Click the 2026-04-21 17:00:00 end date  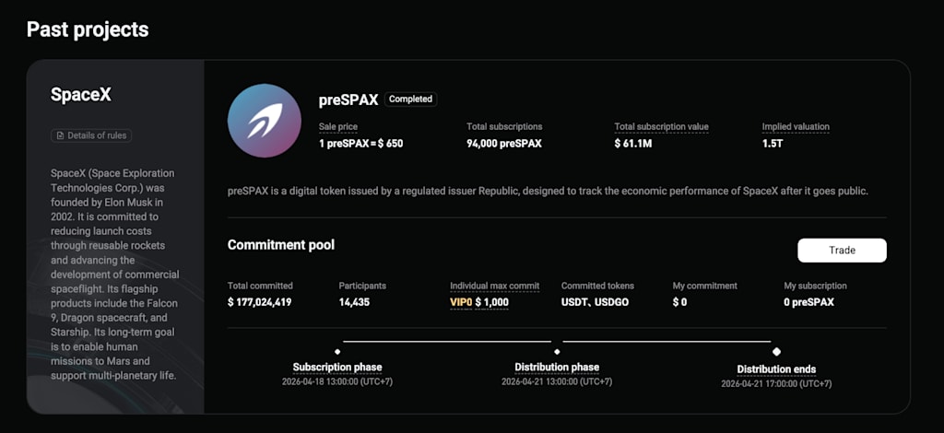point(776,383)
